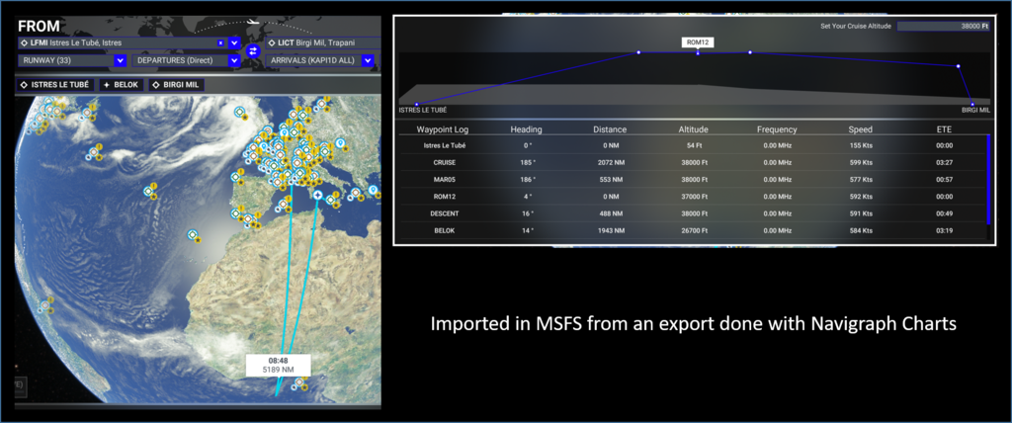Click the BELOK plus marker on the map
1012x423 pixels.
(317, 195)
